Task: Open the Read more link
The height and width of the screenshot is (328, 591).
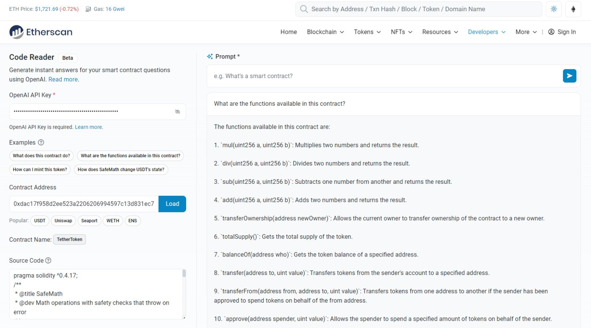Action: click(x=63, y=79)
